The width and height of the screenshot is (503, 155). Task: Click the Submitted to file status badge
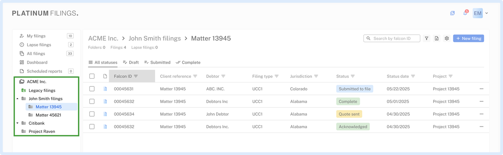pyautogui.click(x=355, y=89)
